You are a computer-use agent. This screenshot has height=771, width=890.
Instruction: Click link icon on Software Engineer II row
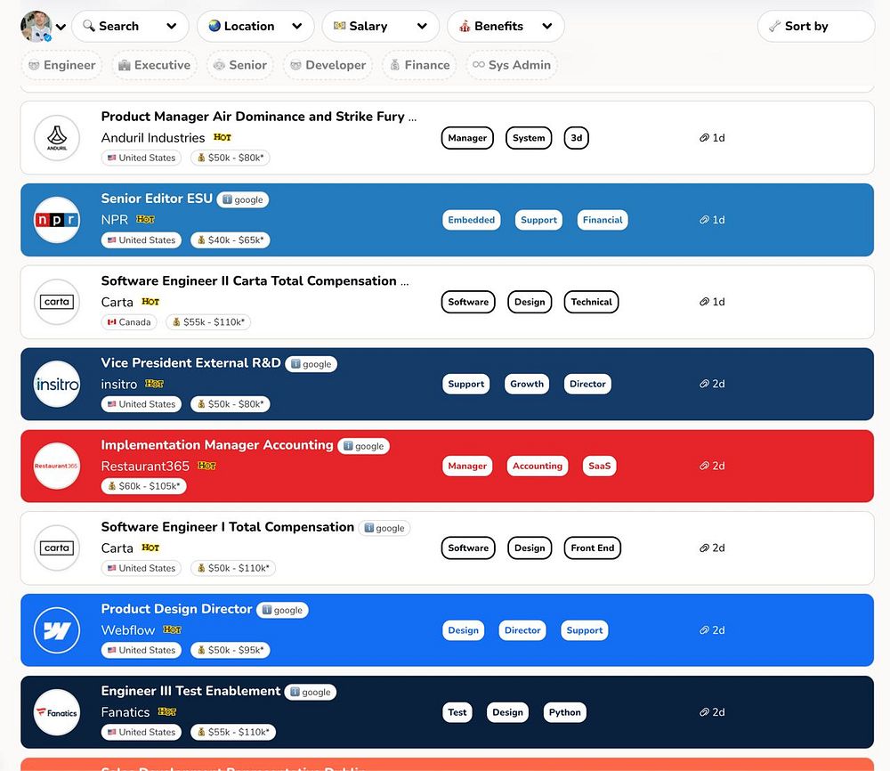point(704,302)
